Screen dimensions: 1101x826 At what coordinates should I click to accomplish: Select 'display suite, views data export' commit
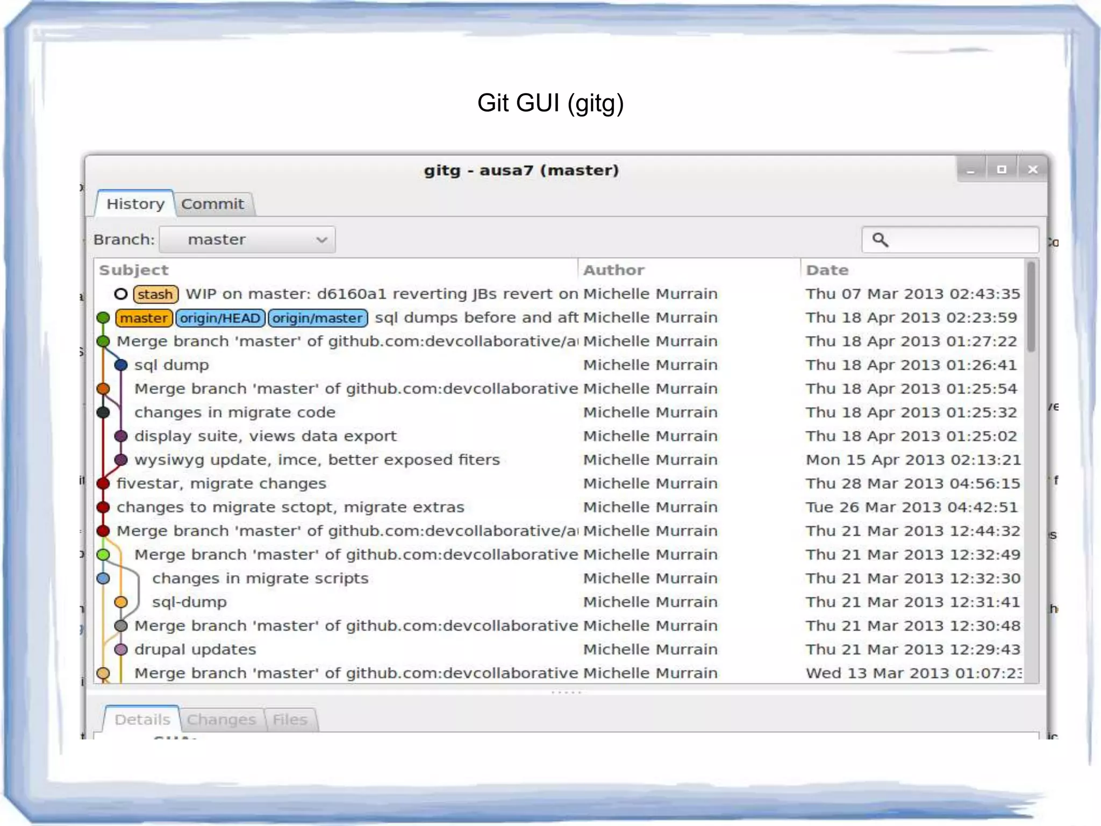(559, 436)
